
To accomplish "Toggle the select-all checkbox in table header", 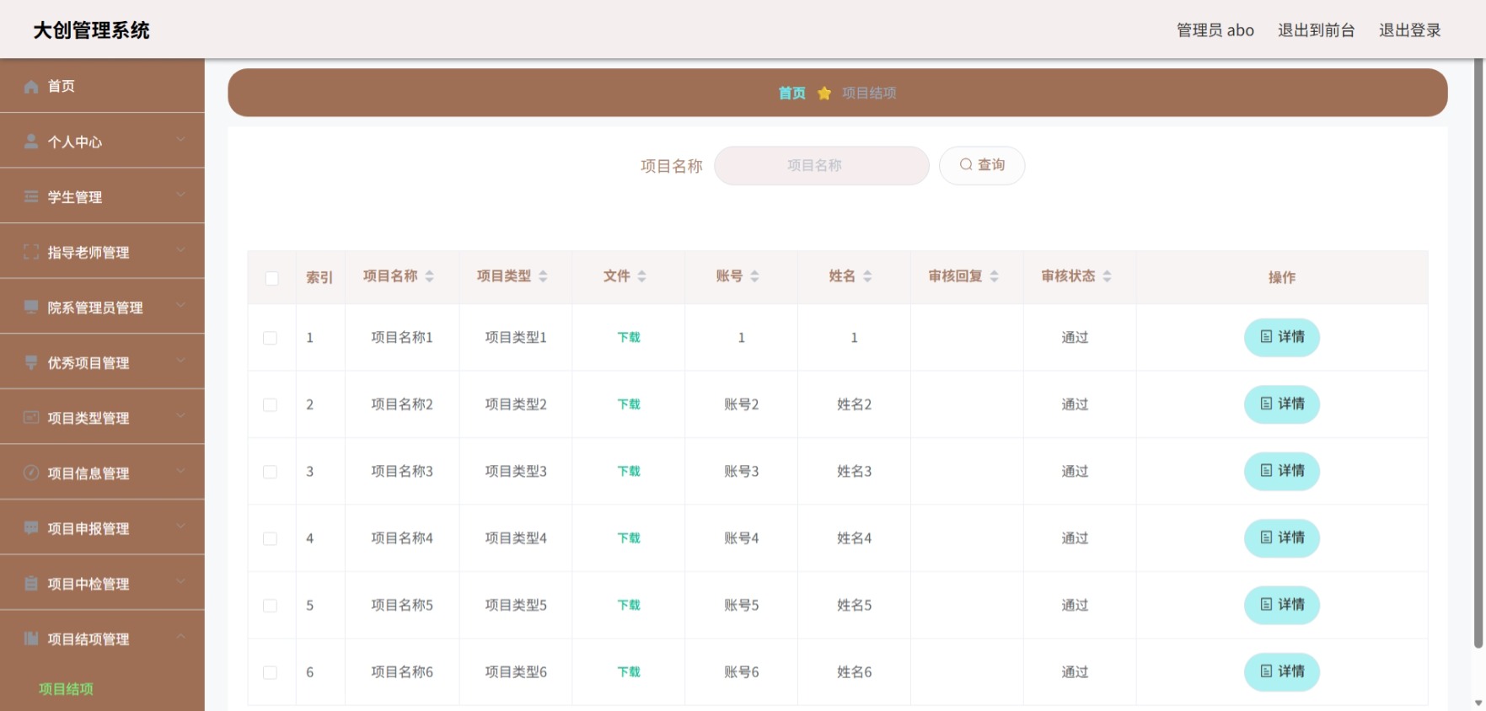I will point(271,278).
